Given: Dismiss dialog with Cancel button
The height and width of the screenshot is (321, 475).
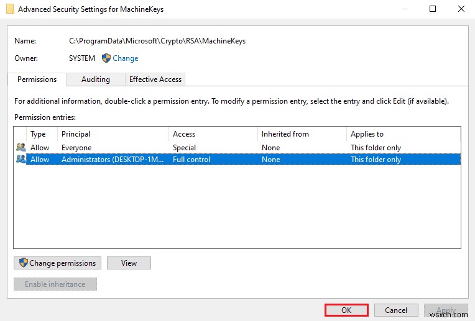Looking at the screenshot, I should (396, 310).
